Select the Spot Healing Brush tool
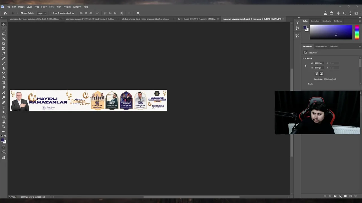 pyautogui.click(x=4, y=58)
